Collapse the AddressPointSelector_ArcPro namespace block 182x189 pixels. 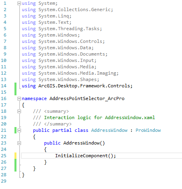tap(19, 98)
